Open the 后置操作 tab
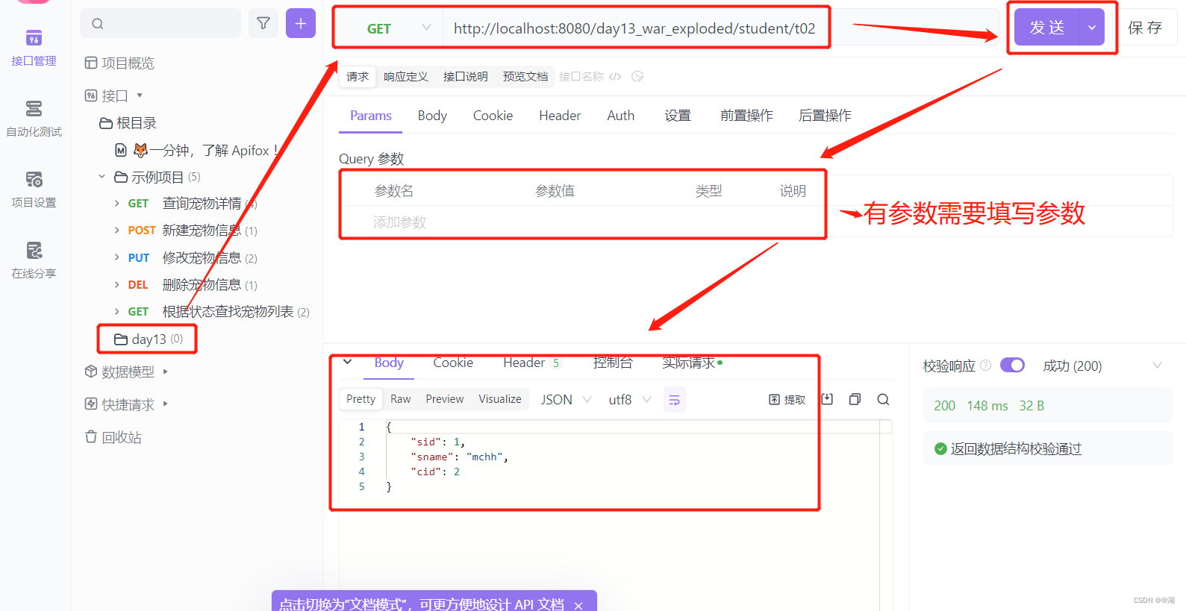Image resolution: width=1186 pixels, height=611 pixels. [825, 116]
